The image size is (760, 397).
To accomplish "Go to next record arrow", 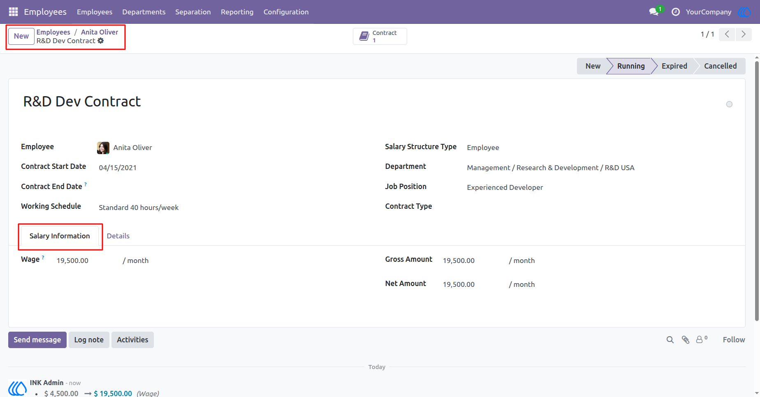I will point(744,34).
